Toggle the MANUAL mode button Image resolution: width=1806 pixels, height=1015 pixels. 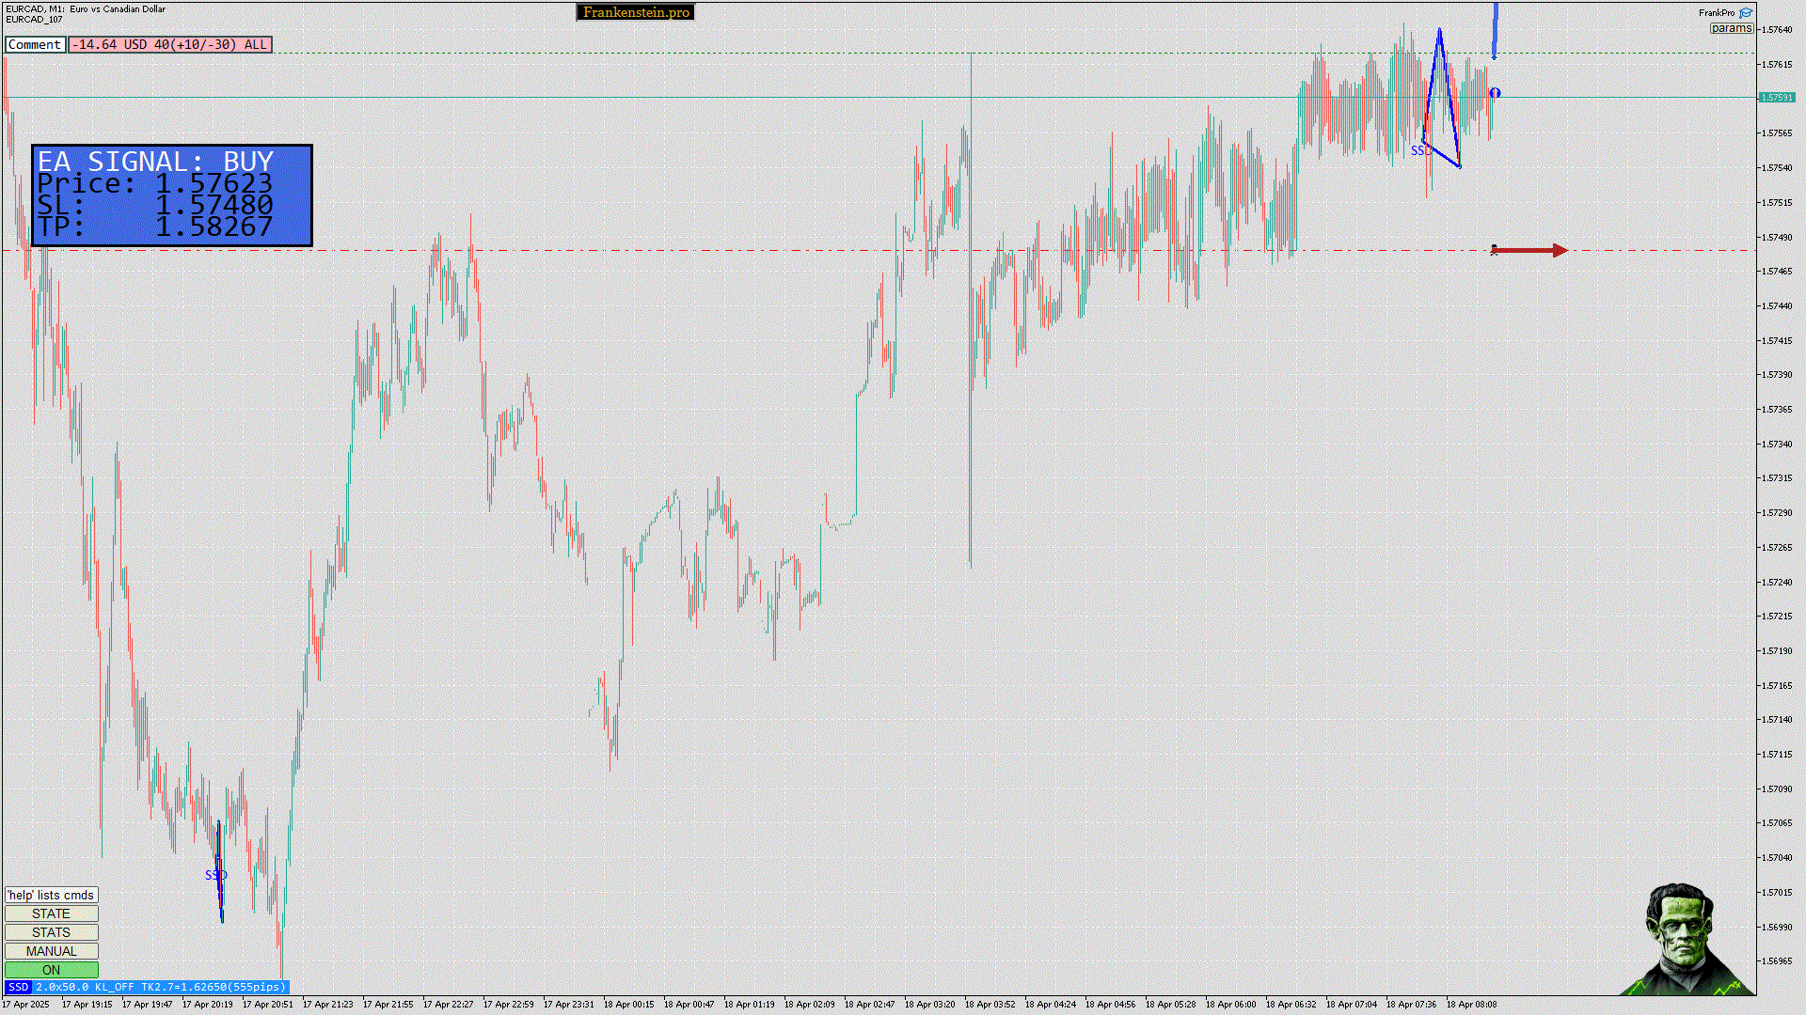51,951
